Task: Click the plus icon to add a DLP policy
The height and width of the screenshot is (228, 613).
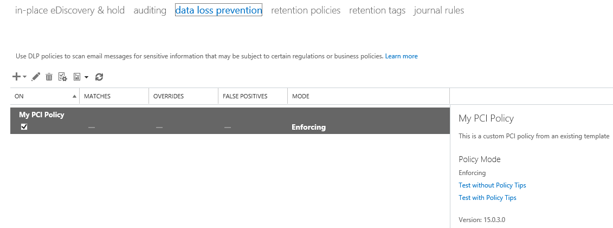Action: [x=16, y=77]
